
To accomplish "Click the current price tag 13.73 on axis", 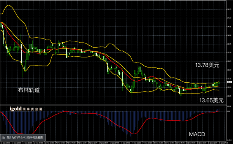I will point(229,82).
